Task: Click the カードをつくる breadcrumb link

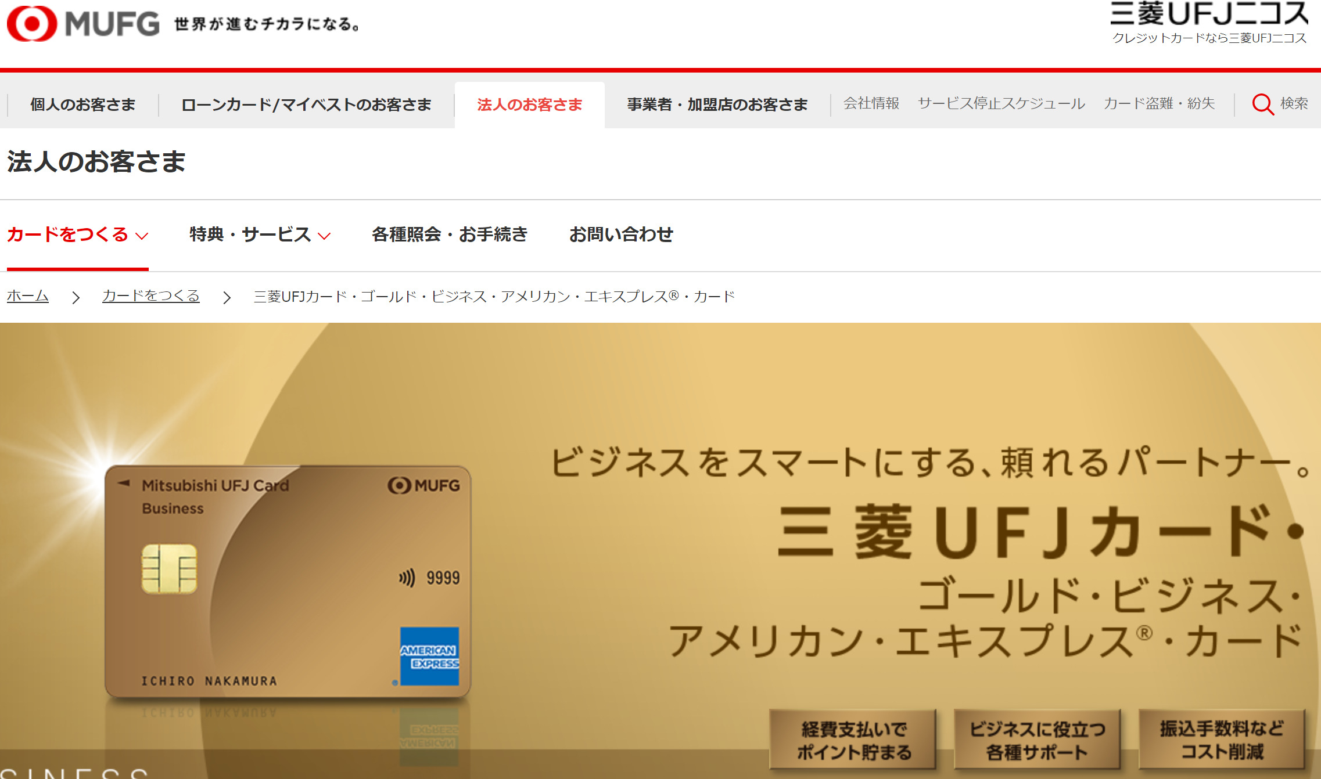Action: (150, 296)
